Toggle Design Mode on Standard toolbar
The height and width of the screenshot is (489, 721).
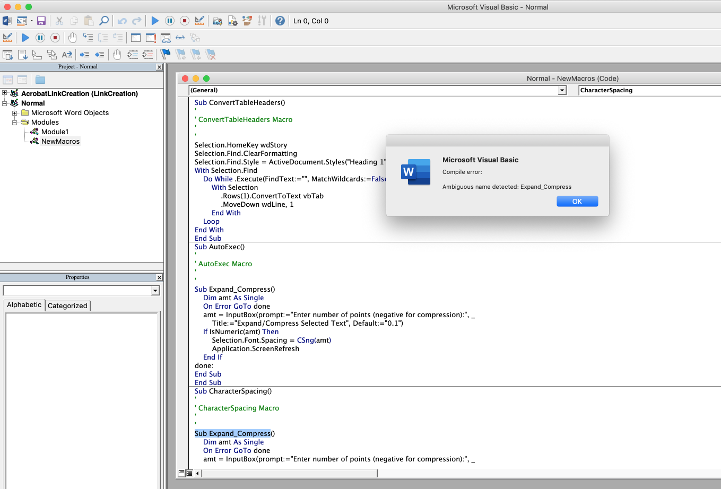pyautogui.click(x=199, y=21)
